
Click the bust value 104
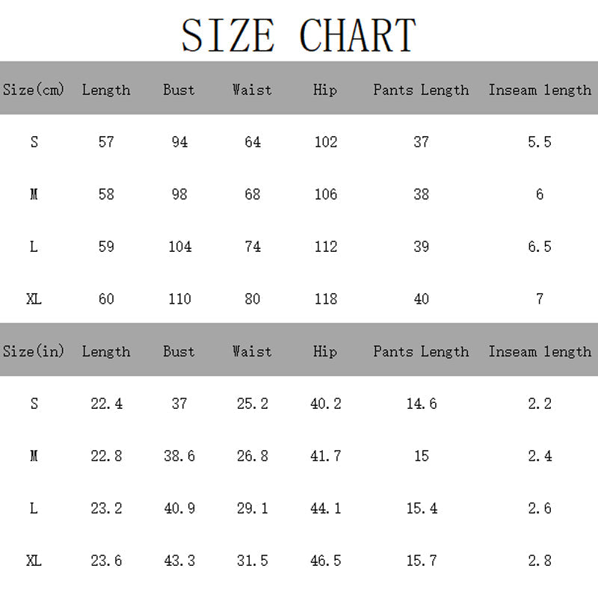179,247
